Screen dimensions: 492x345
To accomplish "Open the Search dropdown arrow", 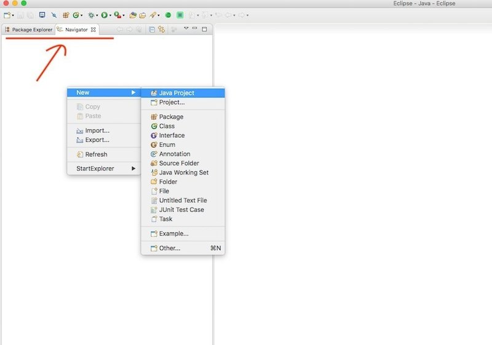I will pos(159,15).
